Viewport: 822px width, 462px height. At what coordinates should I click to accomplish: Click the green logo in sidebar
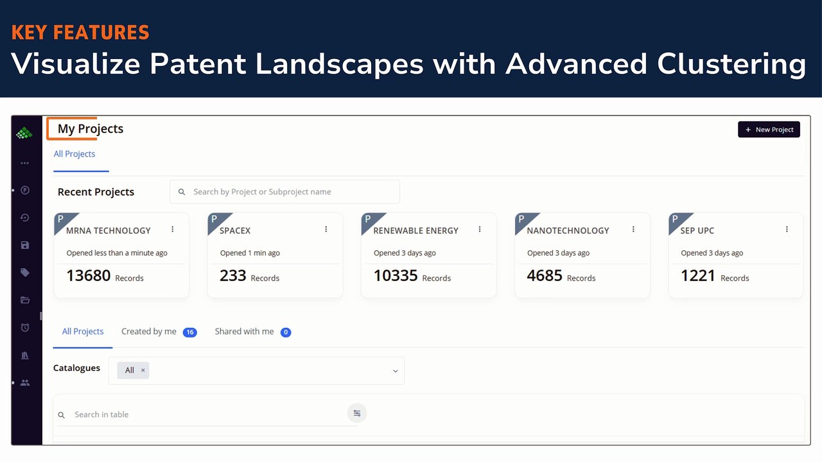pyautogui.click(x=24, y=133)
